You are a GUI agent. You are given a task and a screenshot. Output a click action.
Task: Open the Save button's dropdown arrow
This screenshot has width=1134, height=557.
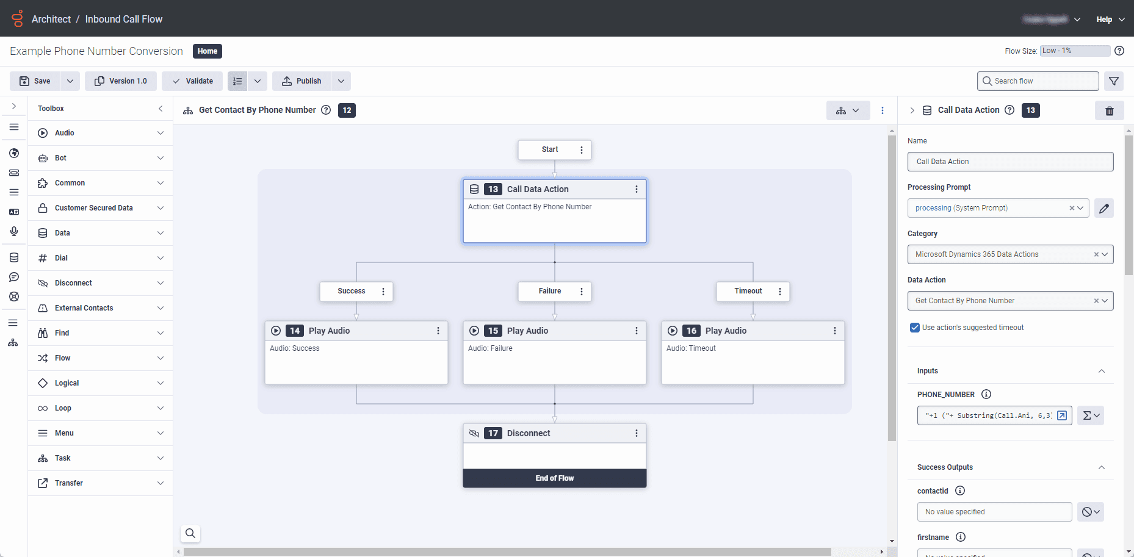tap(70, 81)
